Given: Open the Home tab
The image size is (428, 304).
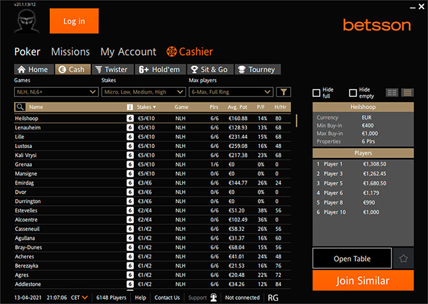Looking at the screenshot, I should tap(33, 70).
